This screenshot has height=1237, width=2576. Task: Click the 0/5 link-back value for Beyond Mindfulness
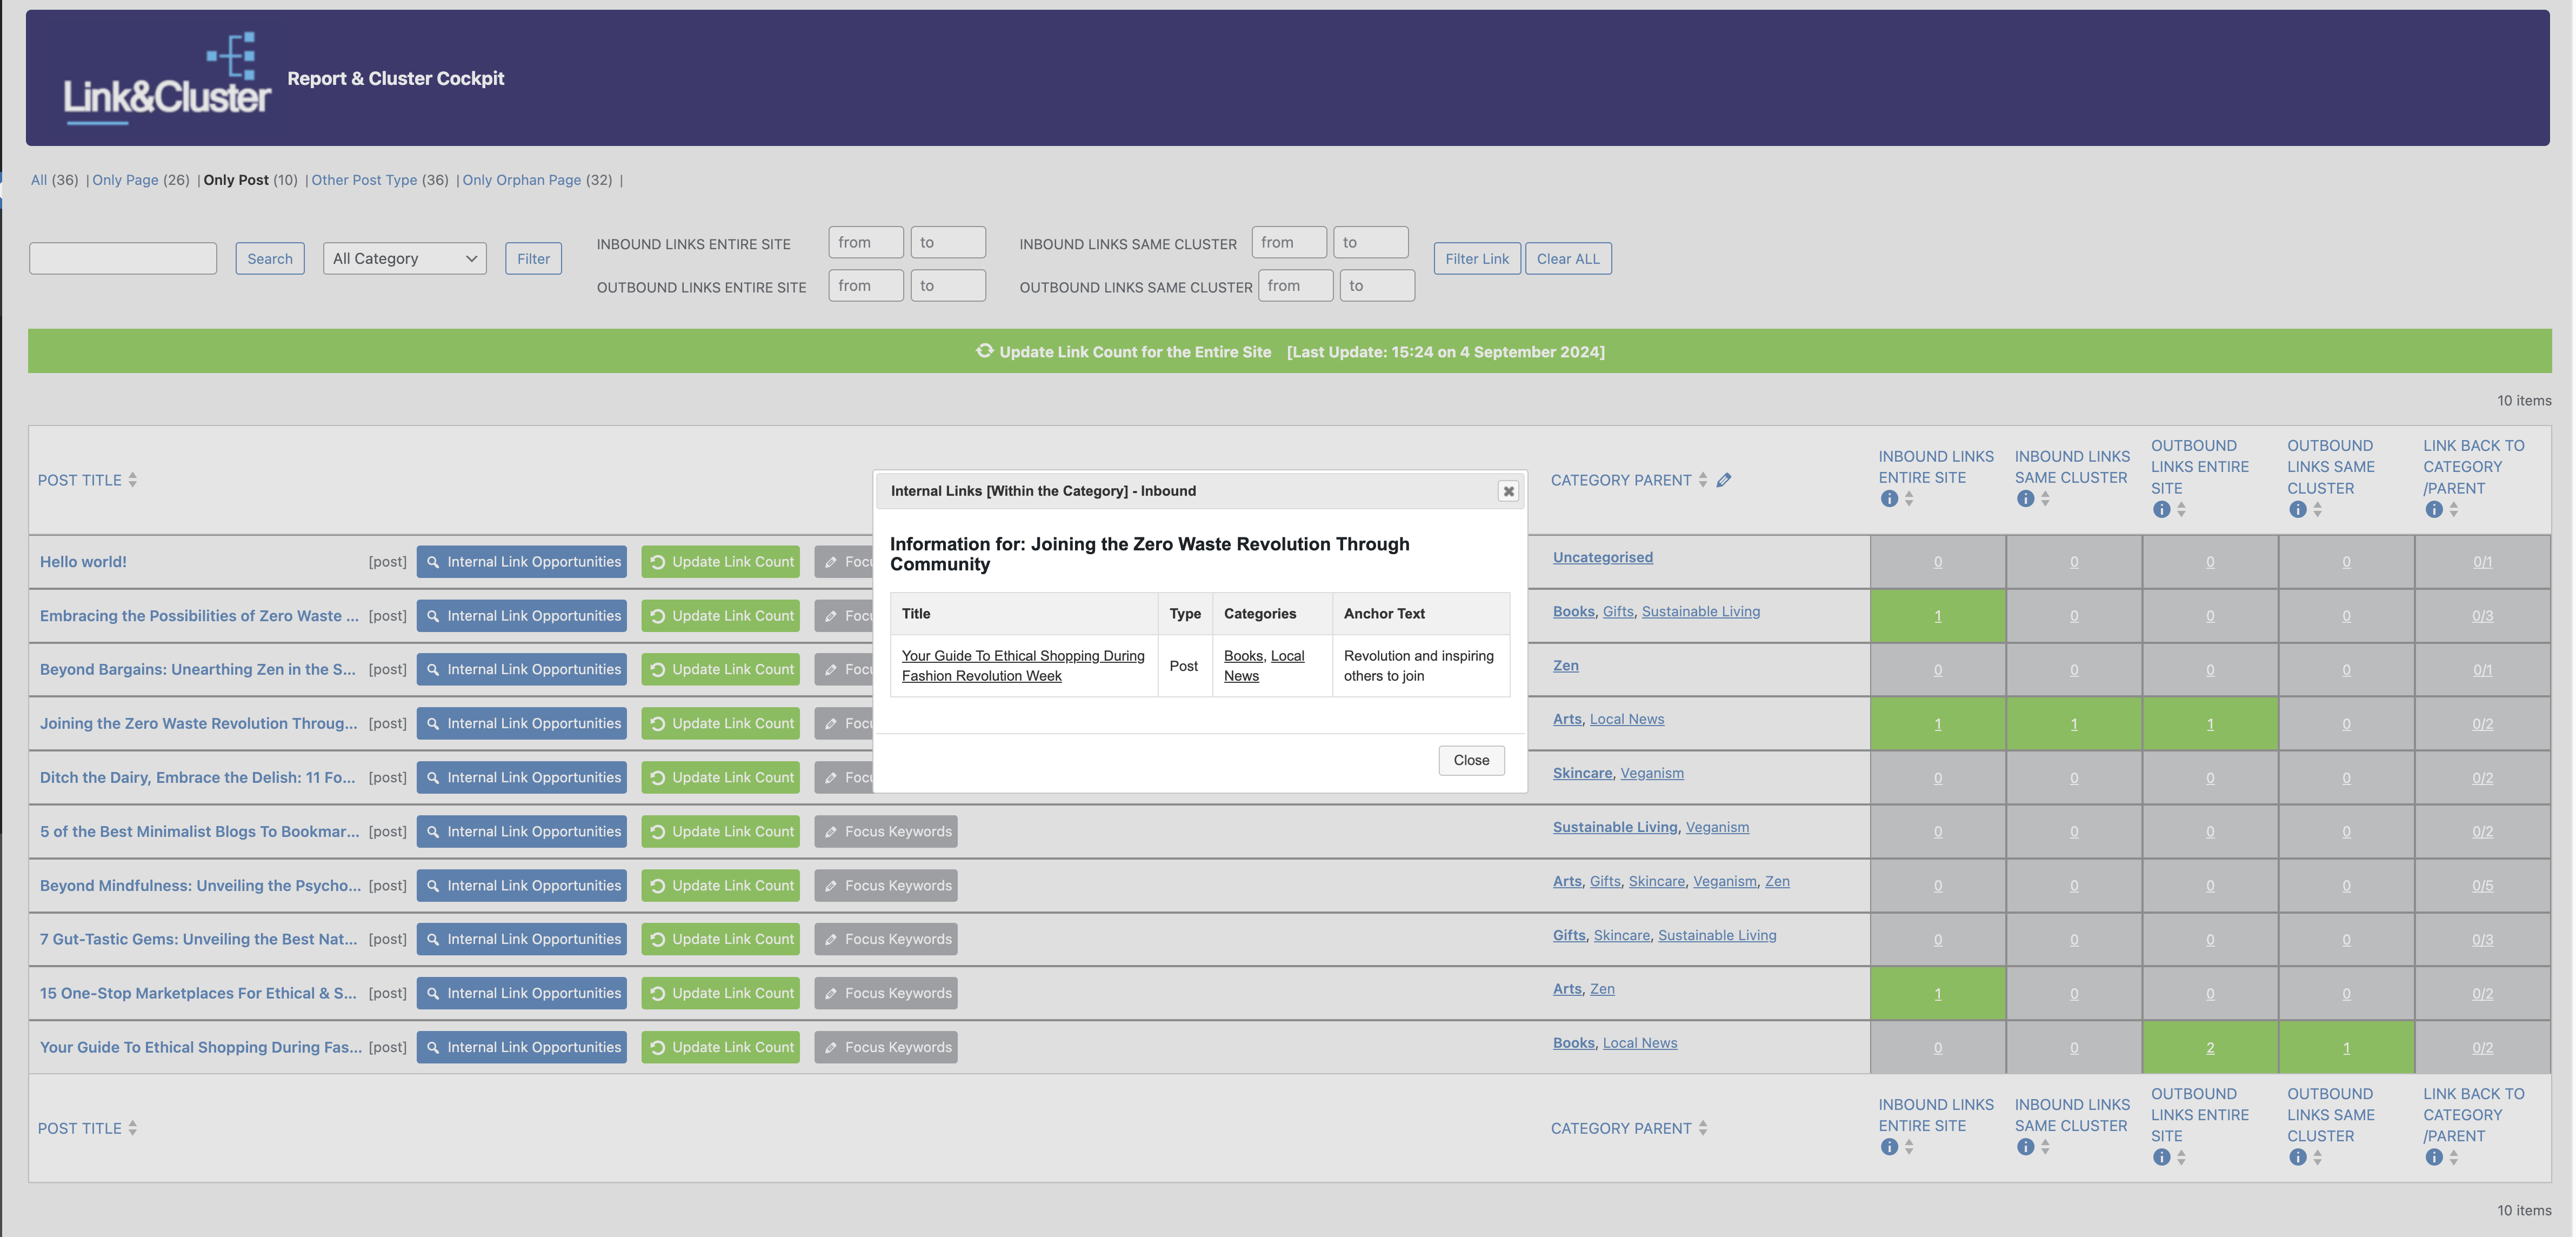[2482, 886]
